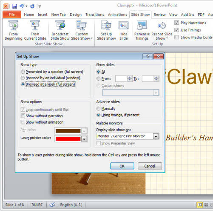Switch to Normal view in status bar
This screenshot has width=213, height=211.
[199, 205]
